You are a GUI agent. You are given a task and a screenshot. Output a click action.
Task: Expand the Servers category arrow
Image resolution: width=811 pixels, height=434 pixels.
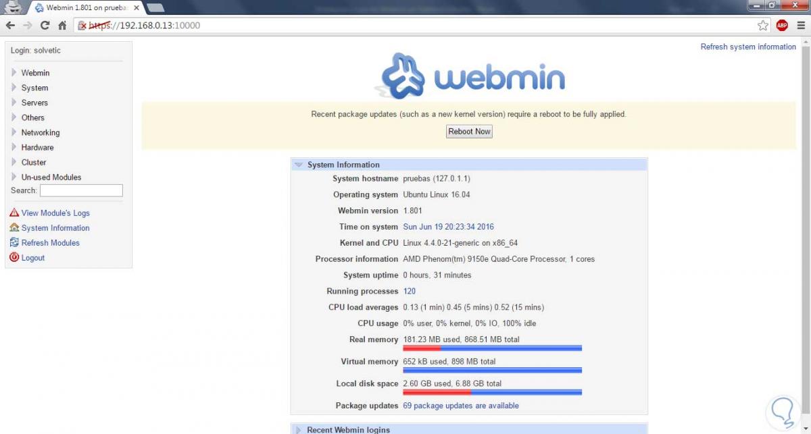click(x=14, y=102)
